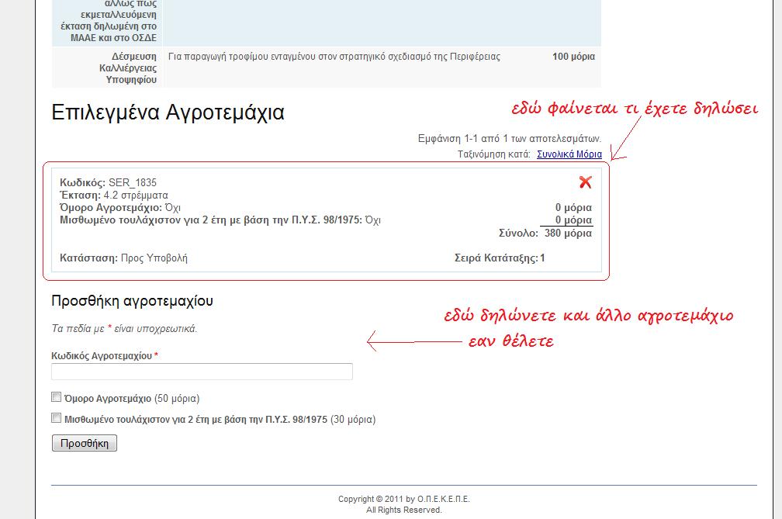Click the Σύνολο: 380 μόρια total
Image resolution: width=782 pixels, height=519 pixels.
point(545,233)
